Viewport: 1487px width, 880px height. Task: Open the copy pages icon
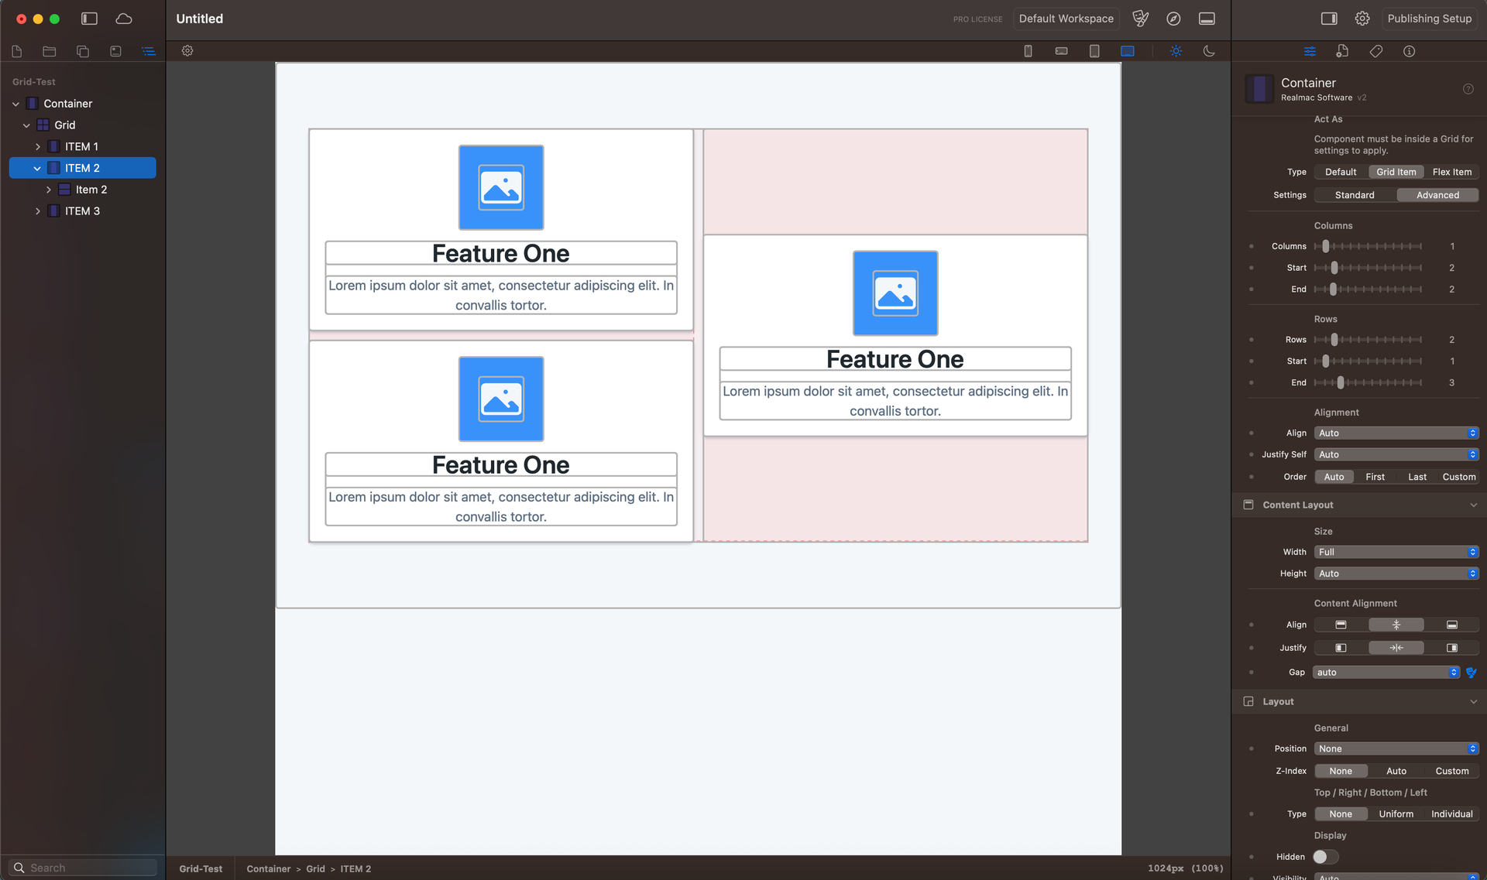tap(83, 51)
